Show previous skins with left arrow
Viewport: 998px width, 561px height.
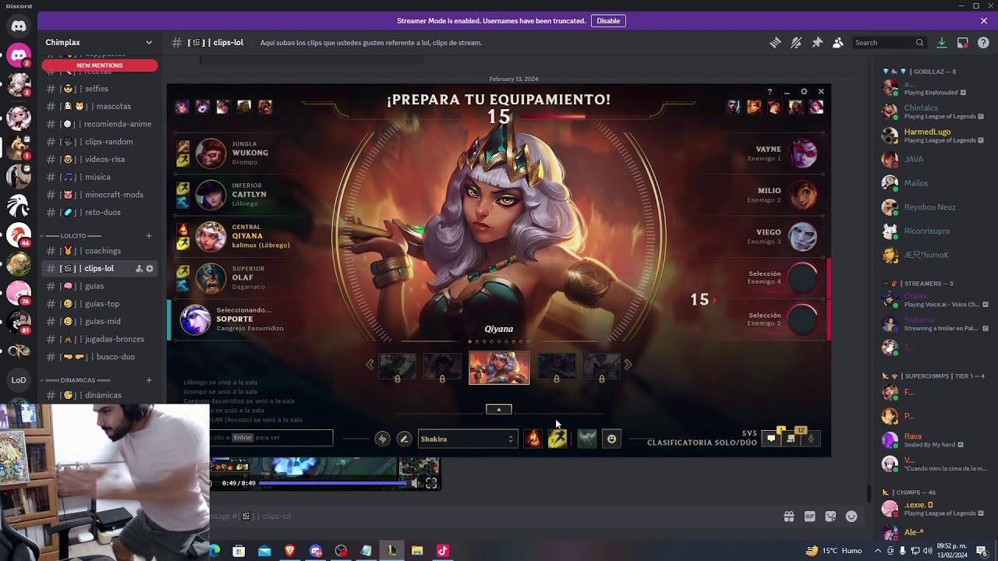[x=370, y=364]
